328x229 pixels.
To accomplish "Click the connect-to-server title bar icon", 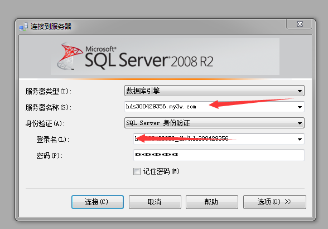I will [23, 27].
